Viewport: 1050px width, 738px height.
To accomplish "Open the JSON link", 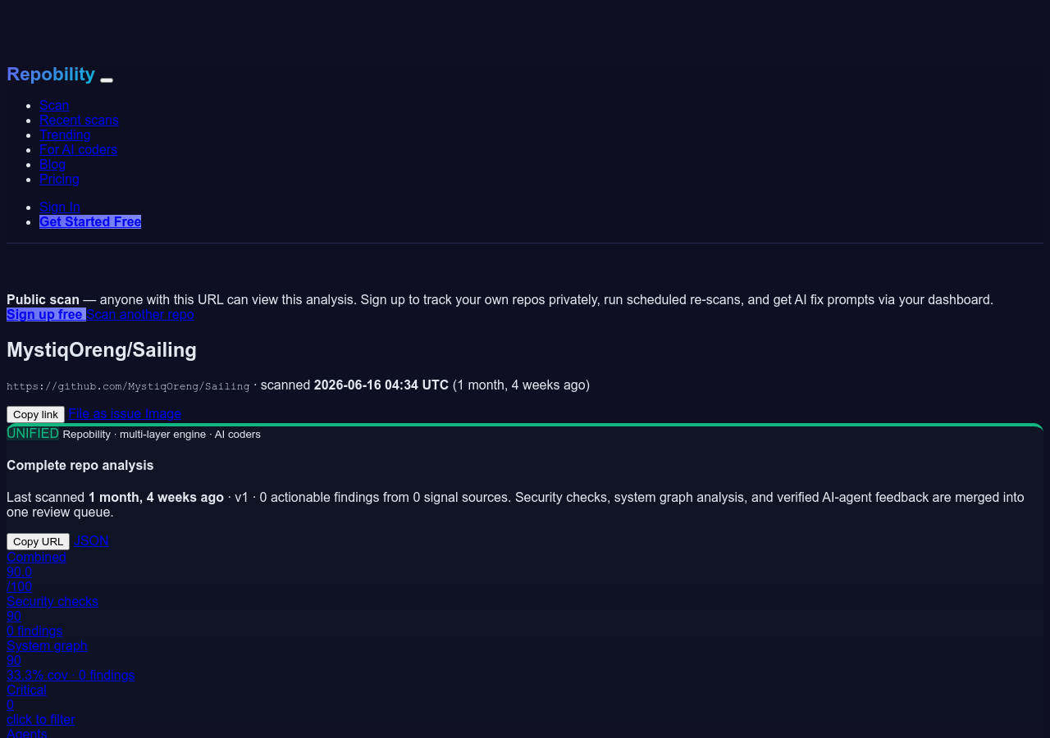I will 91,540.
